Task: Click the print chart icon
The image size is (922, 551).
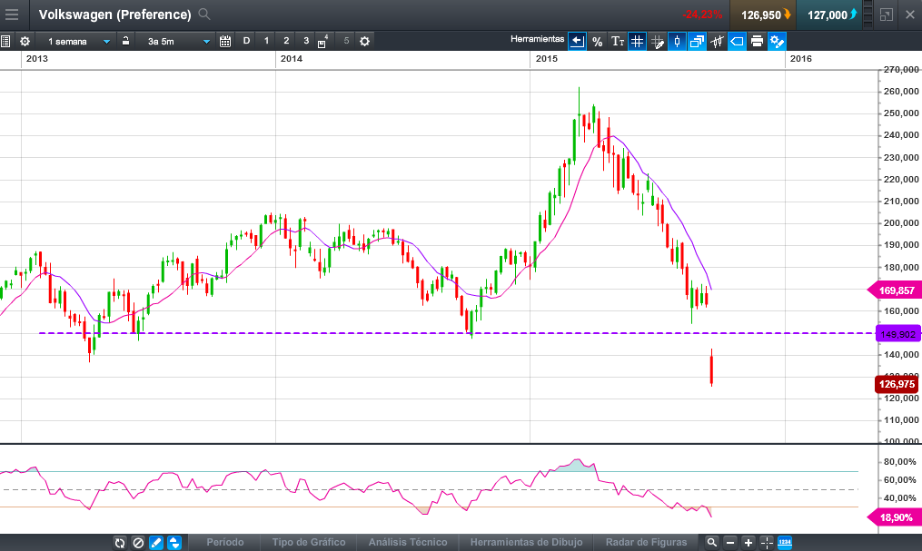Action: [757, 41]
